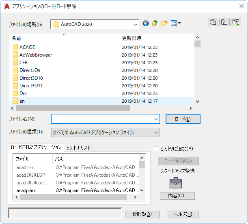Sort by the 名前 column header

pyautogui.click(x=65, y=38)
